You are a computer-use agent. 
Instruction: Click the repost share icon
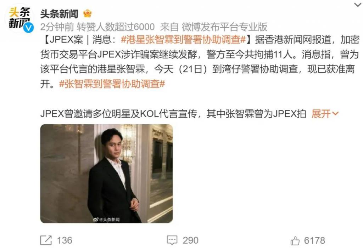click(46, 240)
